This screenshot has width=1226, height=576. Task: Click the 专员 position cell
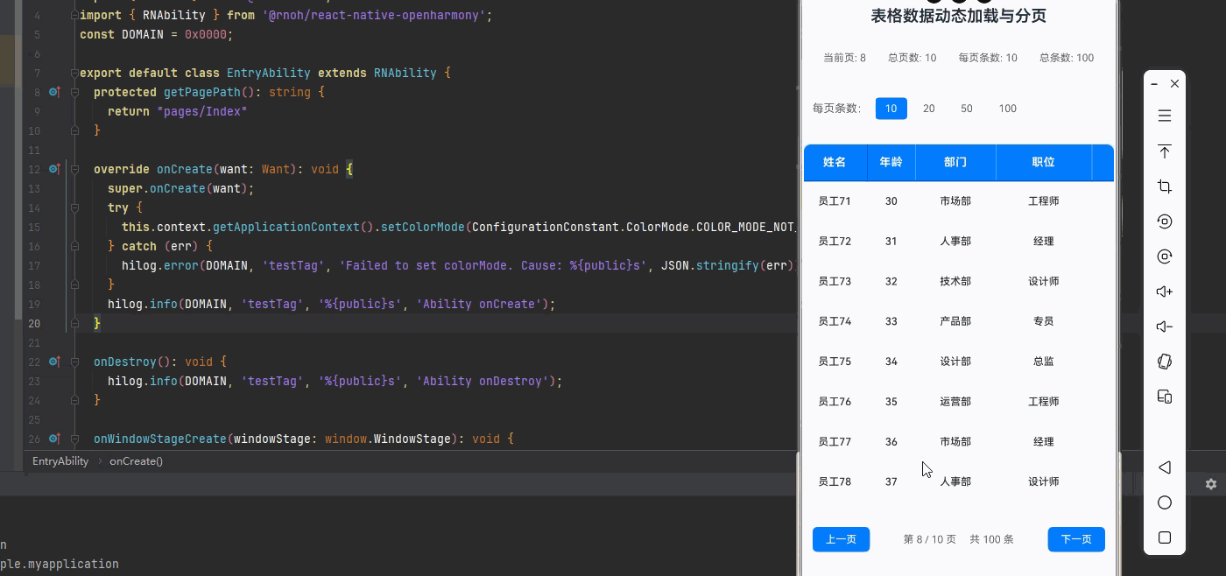pos(1044,321)
